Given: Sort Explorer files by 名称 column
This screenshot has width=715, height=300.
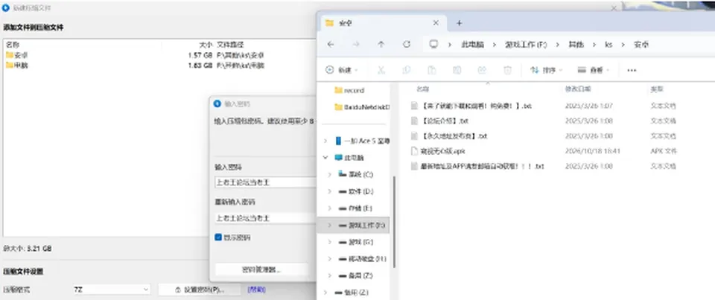Looking at the screenshot, I should click(423, 89).
